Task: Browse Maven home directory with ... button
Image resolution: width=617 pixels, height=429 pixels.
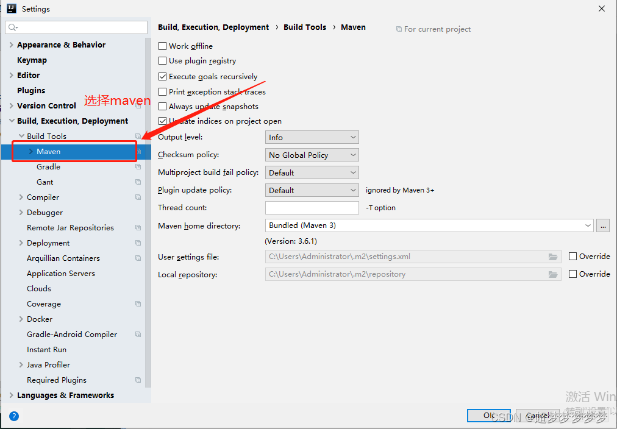Action: [603, 225]
